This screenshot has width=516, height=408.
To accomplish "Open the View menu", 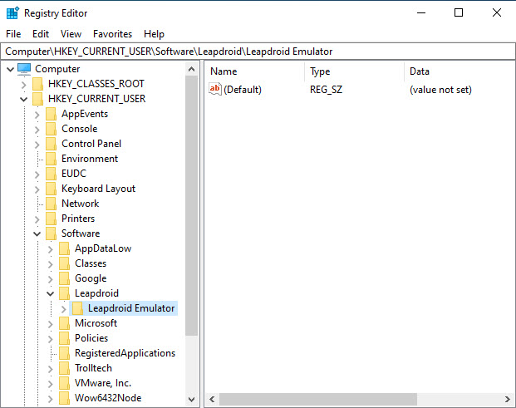I will coord(71,34).
